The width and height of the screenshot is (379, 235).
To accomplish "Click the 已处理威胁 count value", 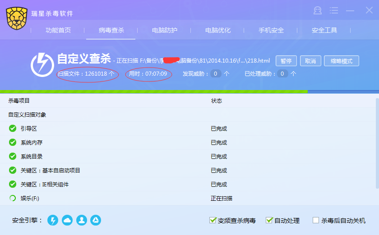I will tap(282, 73).
